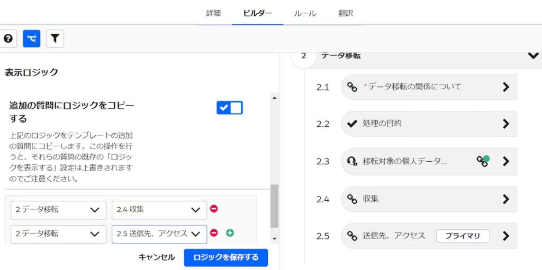Add a new row with green plus
Screen dimensions: 542x270
[230, 232]
